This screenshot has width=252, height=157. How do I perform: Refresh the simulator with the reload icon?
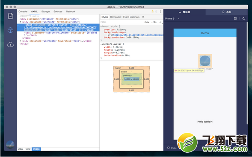point(243,19)
